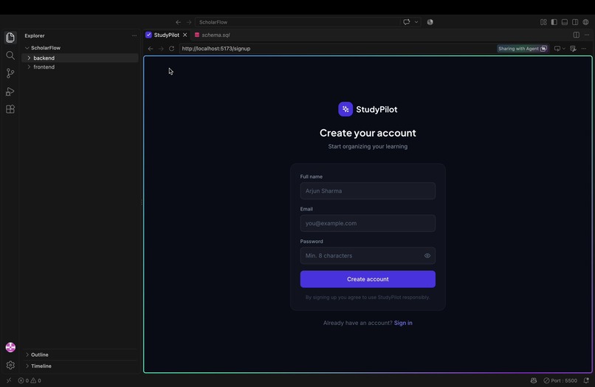Open the Accounts avatar menu

tap(10, 347)
